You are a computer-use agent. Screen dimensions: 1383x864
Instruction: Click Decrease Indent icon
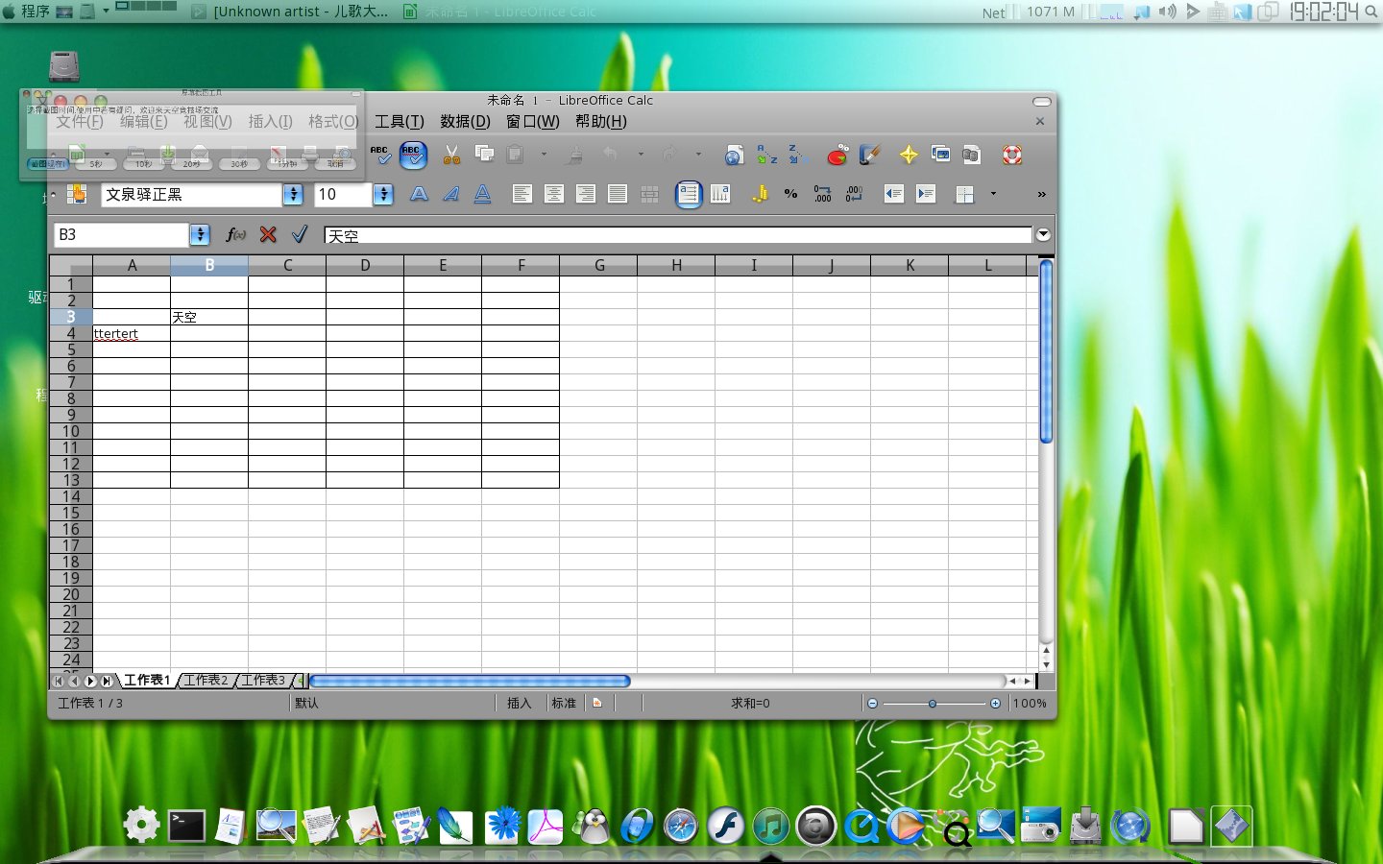tap(893, 194)
